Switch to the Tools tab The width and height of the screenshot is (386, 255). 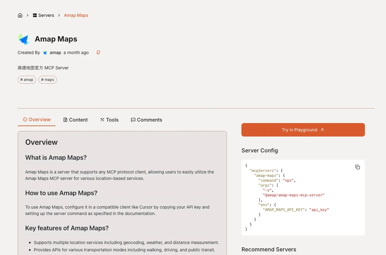(109, 120)
